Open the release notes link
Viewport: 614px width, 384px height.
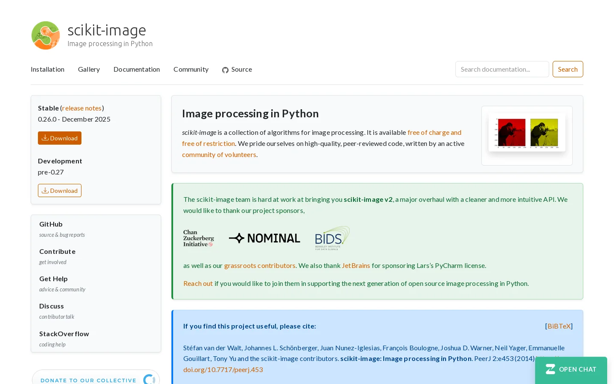[x=82, y=108]
